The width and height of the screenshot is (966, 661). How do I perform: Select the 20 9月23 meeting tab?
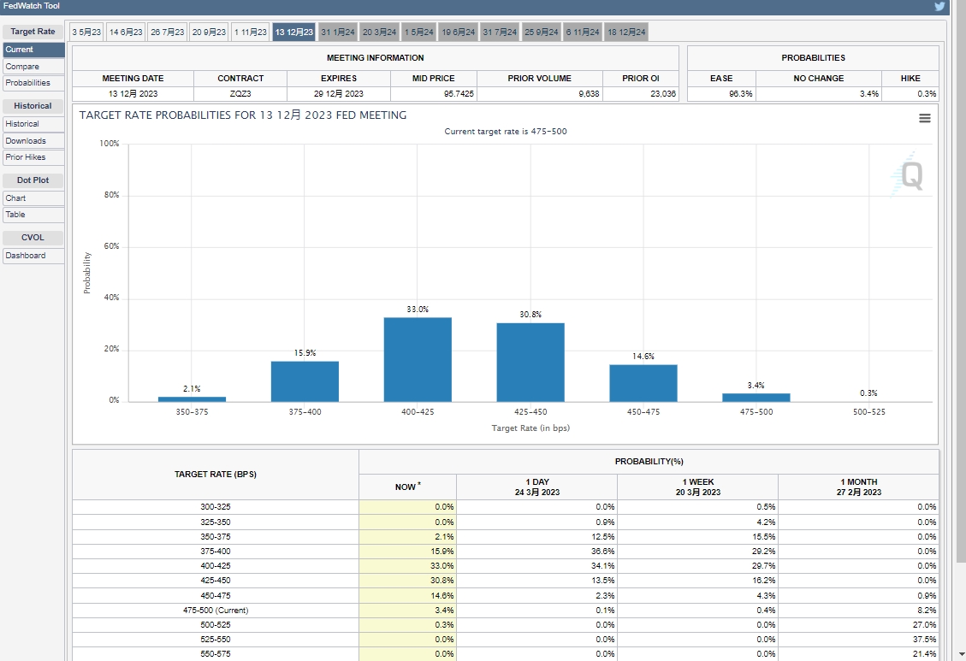coord(209,32)
